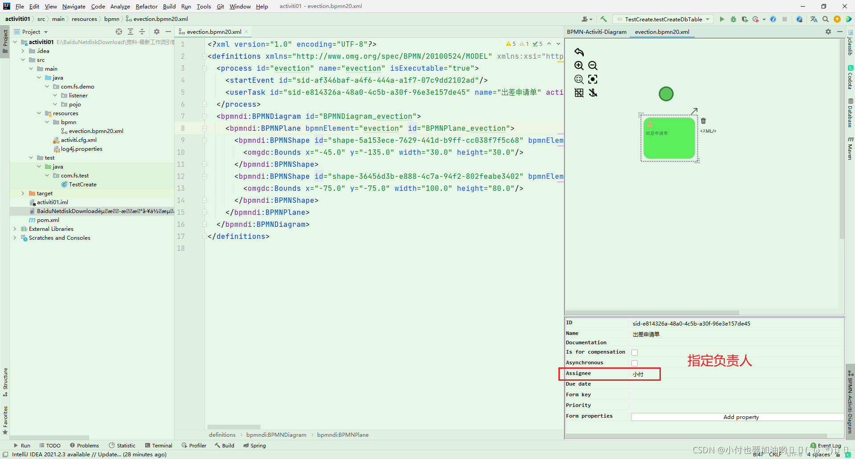Open the Spring tool window

255,445
